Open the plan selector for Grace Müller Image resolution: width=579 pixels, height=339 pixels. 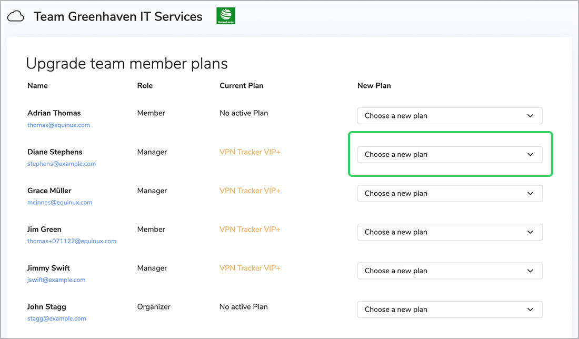pos(450,193)
